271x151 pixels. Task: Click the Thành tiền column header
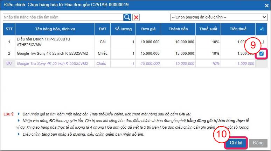click(x=179, y=29)
